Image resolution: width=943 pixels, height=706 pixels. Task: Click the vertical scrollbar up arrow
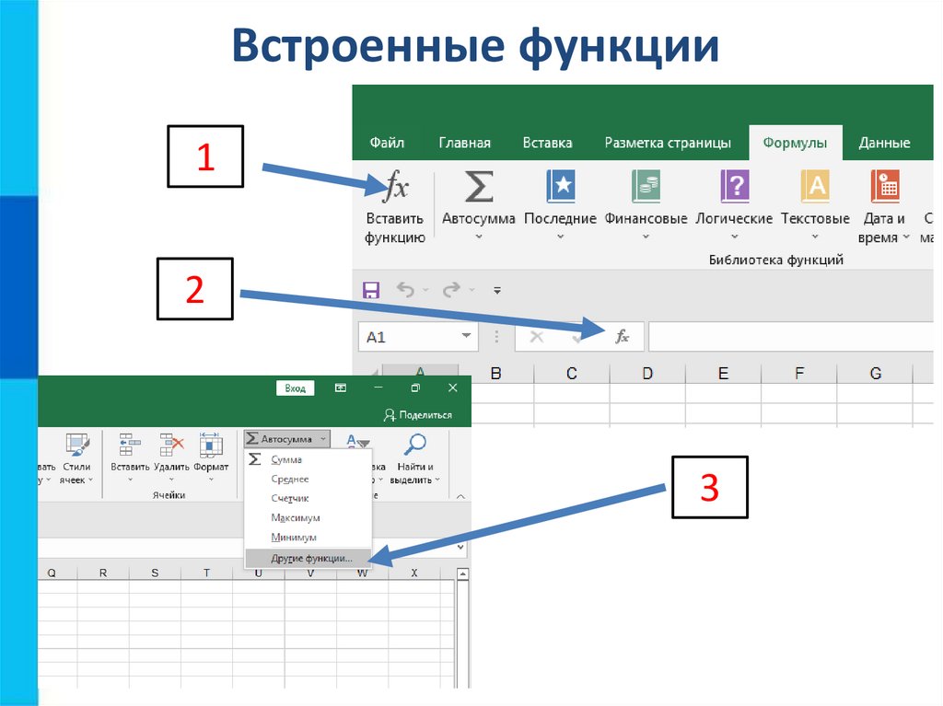tap(462, 574)
